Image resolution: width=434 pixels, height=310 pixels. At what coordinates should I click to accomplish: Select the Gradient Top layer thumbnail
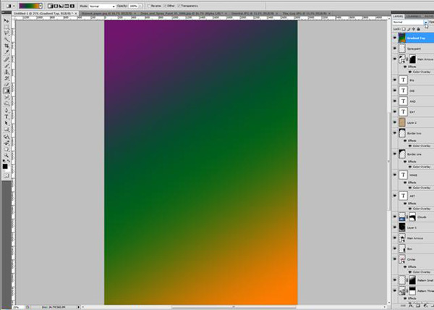pos(402,38)
